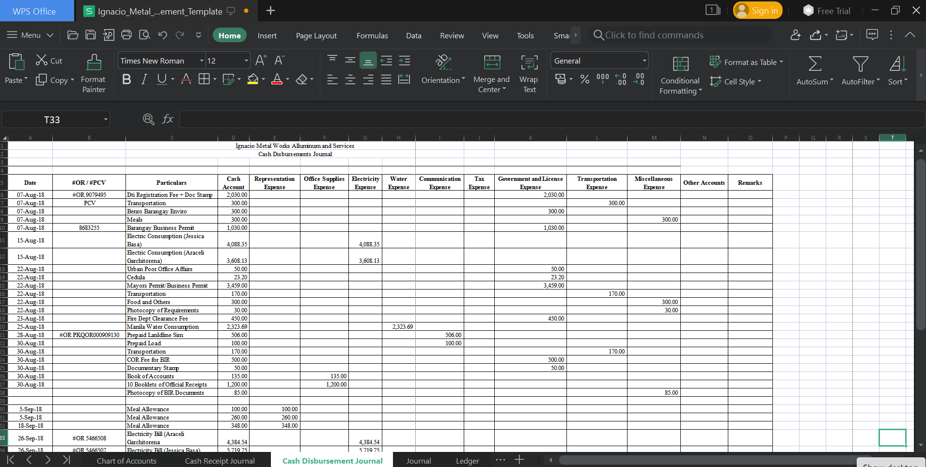Screen dimensions: 926x467
Task: Click the Format Painter icon
Action: pos(94,63)
